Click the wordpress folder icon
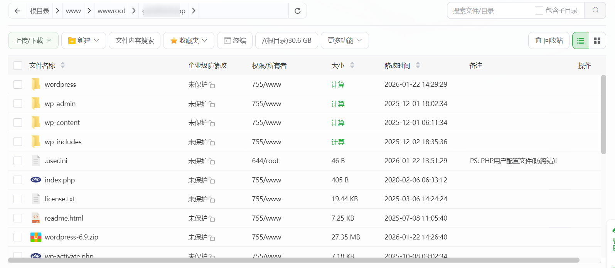615x268 pixels. click(x=36, y=84)
